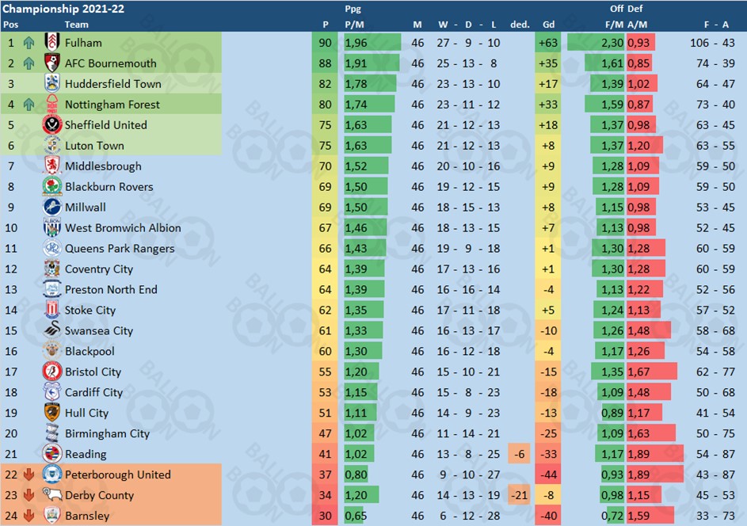The width and height of the screenshot is (747, 526).
Task: Click Peterborough United's red relegation arrow
Action: click(29, 474)
